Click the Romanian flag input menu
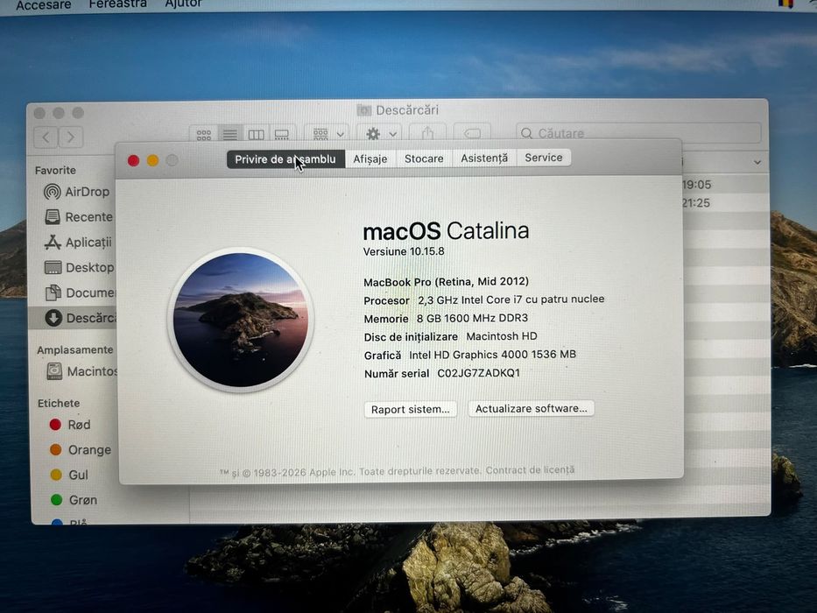The height and width of the screenshot is (613, 817). click(x=785, y=4)
